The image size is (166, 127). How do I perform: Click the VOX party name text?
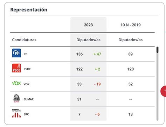(x=27, y=84)
